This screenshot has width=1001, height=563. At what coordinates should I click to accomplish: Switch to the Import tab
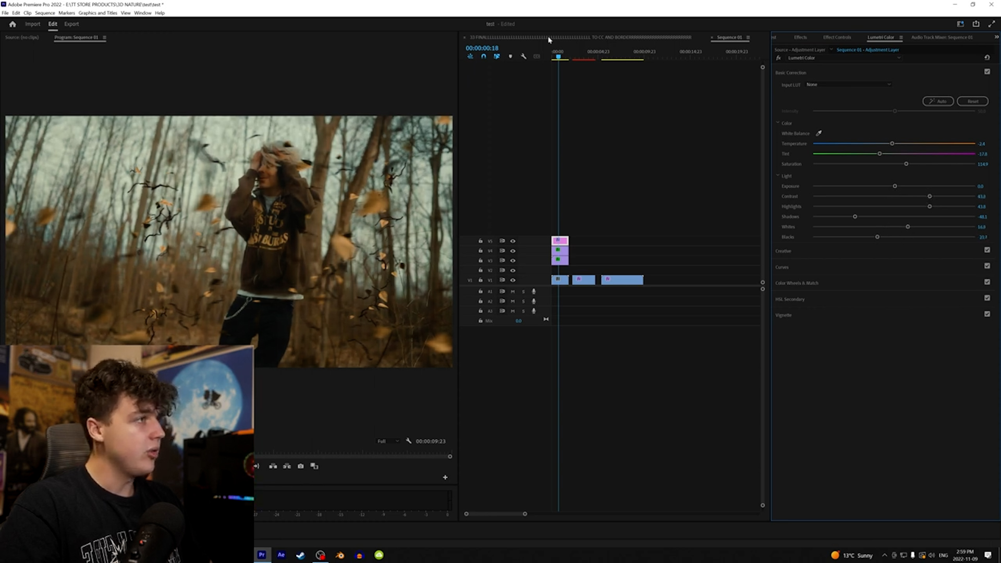32,24
